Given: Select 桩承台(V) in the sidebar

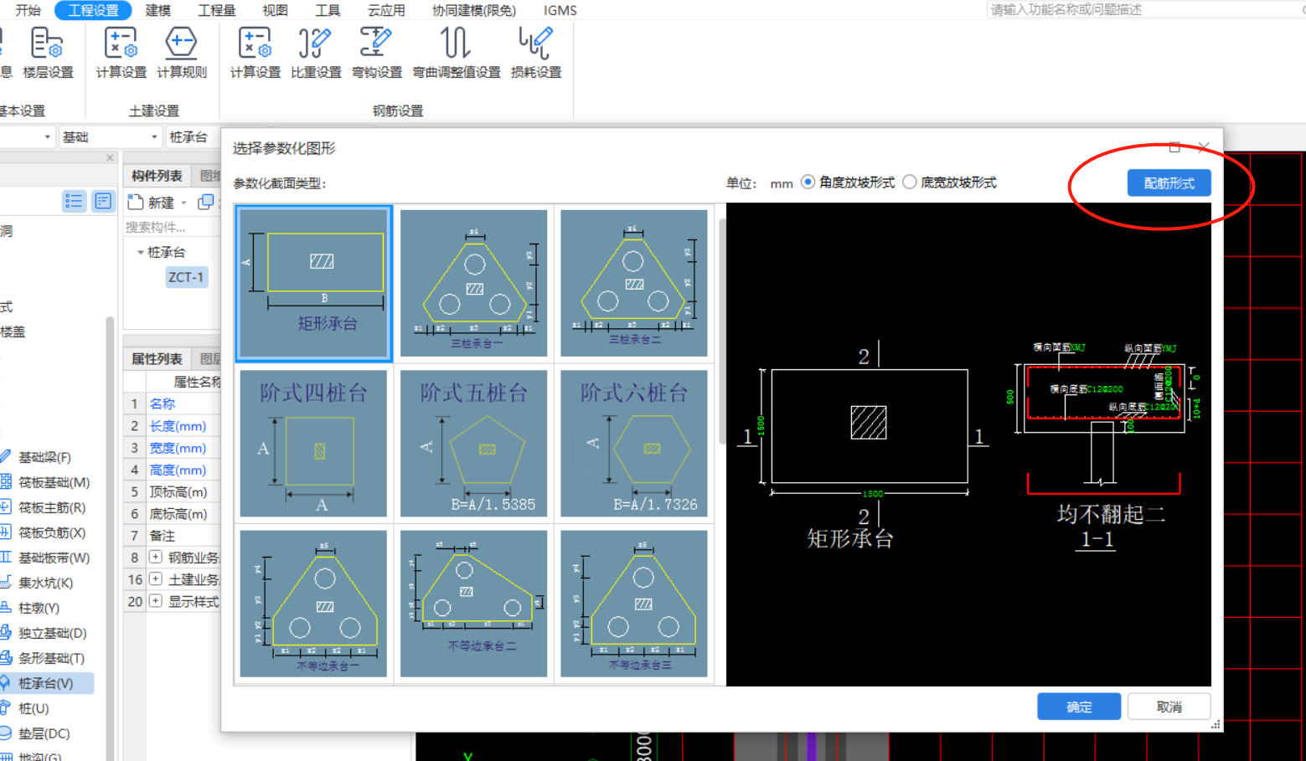Looking at the screenshot, I should click(x=45, y=683).
